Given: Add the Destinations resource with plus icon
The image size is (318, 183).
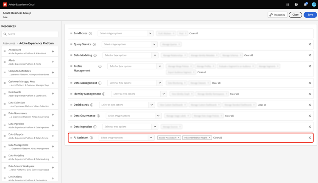Looking at the screenshot, I should [53, 178].
